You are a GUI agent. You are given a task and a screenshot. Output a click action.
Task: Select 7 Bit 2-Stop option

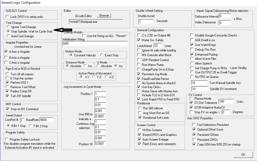pos(30,126)
